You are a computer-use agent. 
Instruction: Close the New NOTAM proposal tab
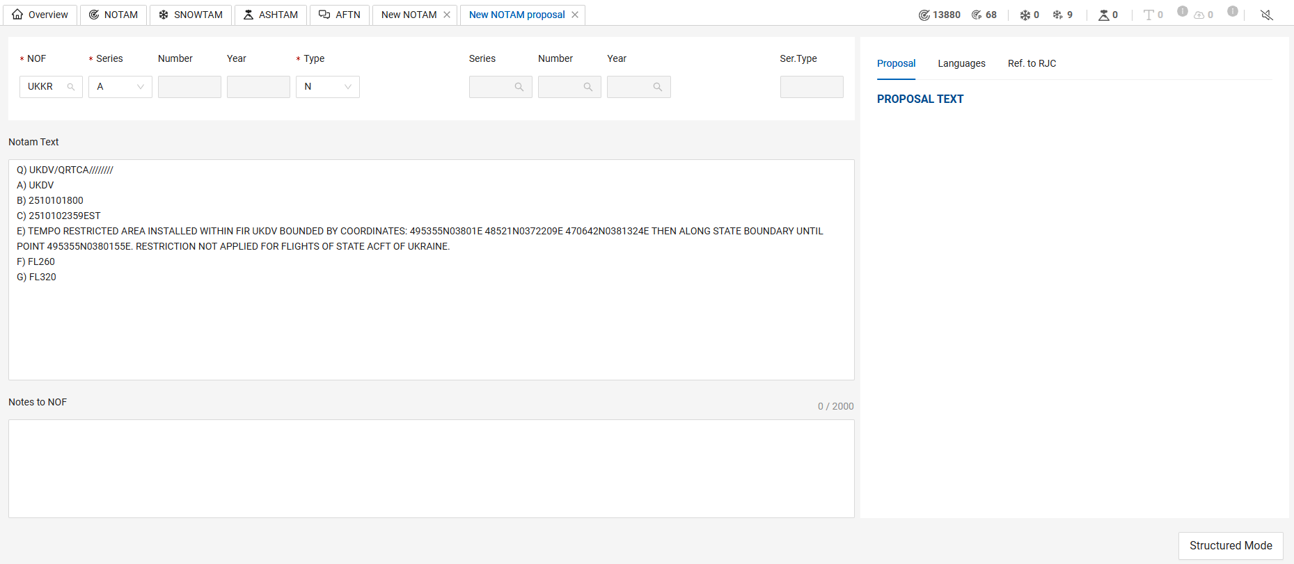(x=575, y=15)
